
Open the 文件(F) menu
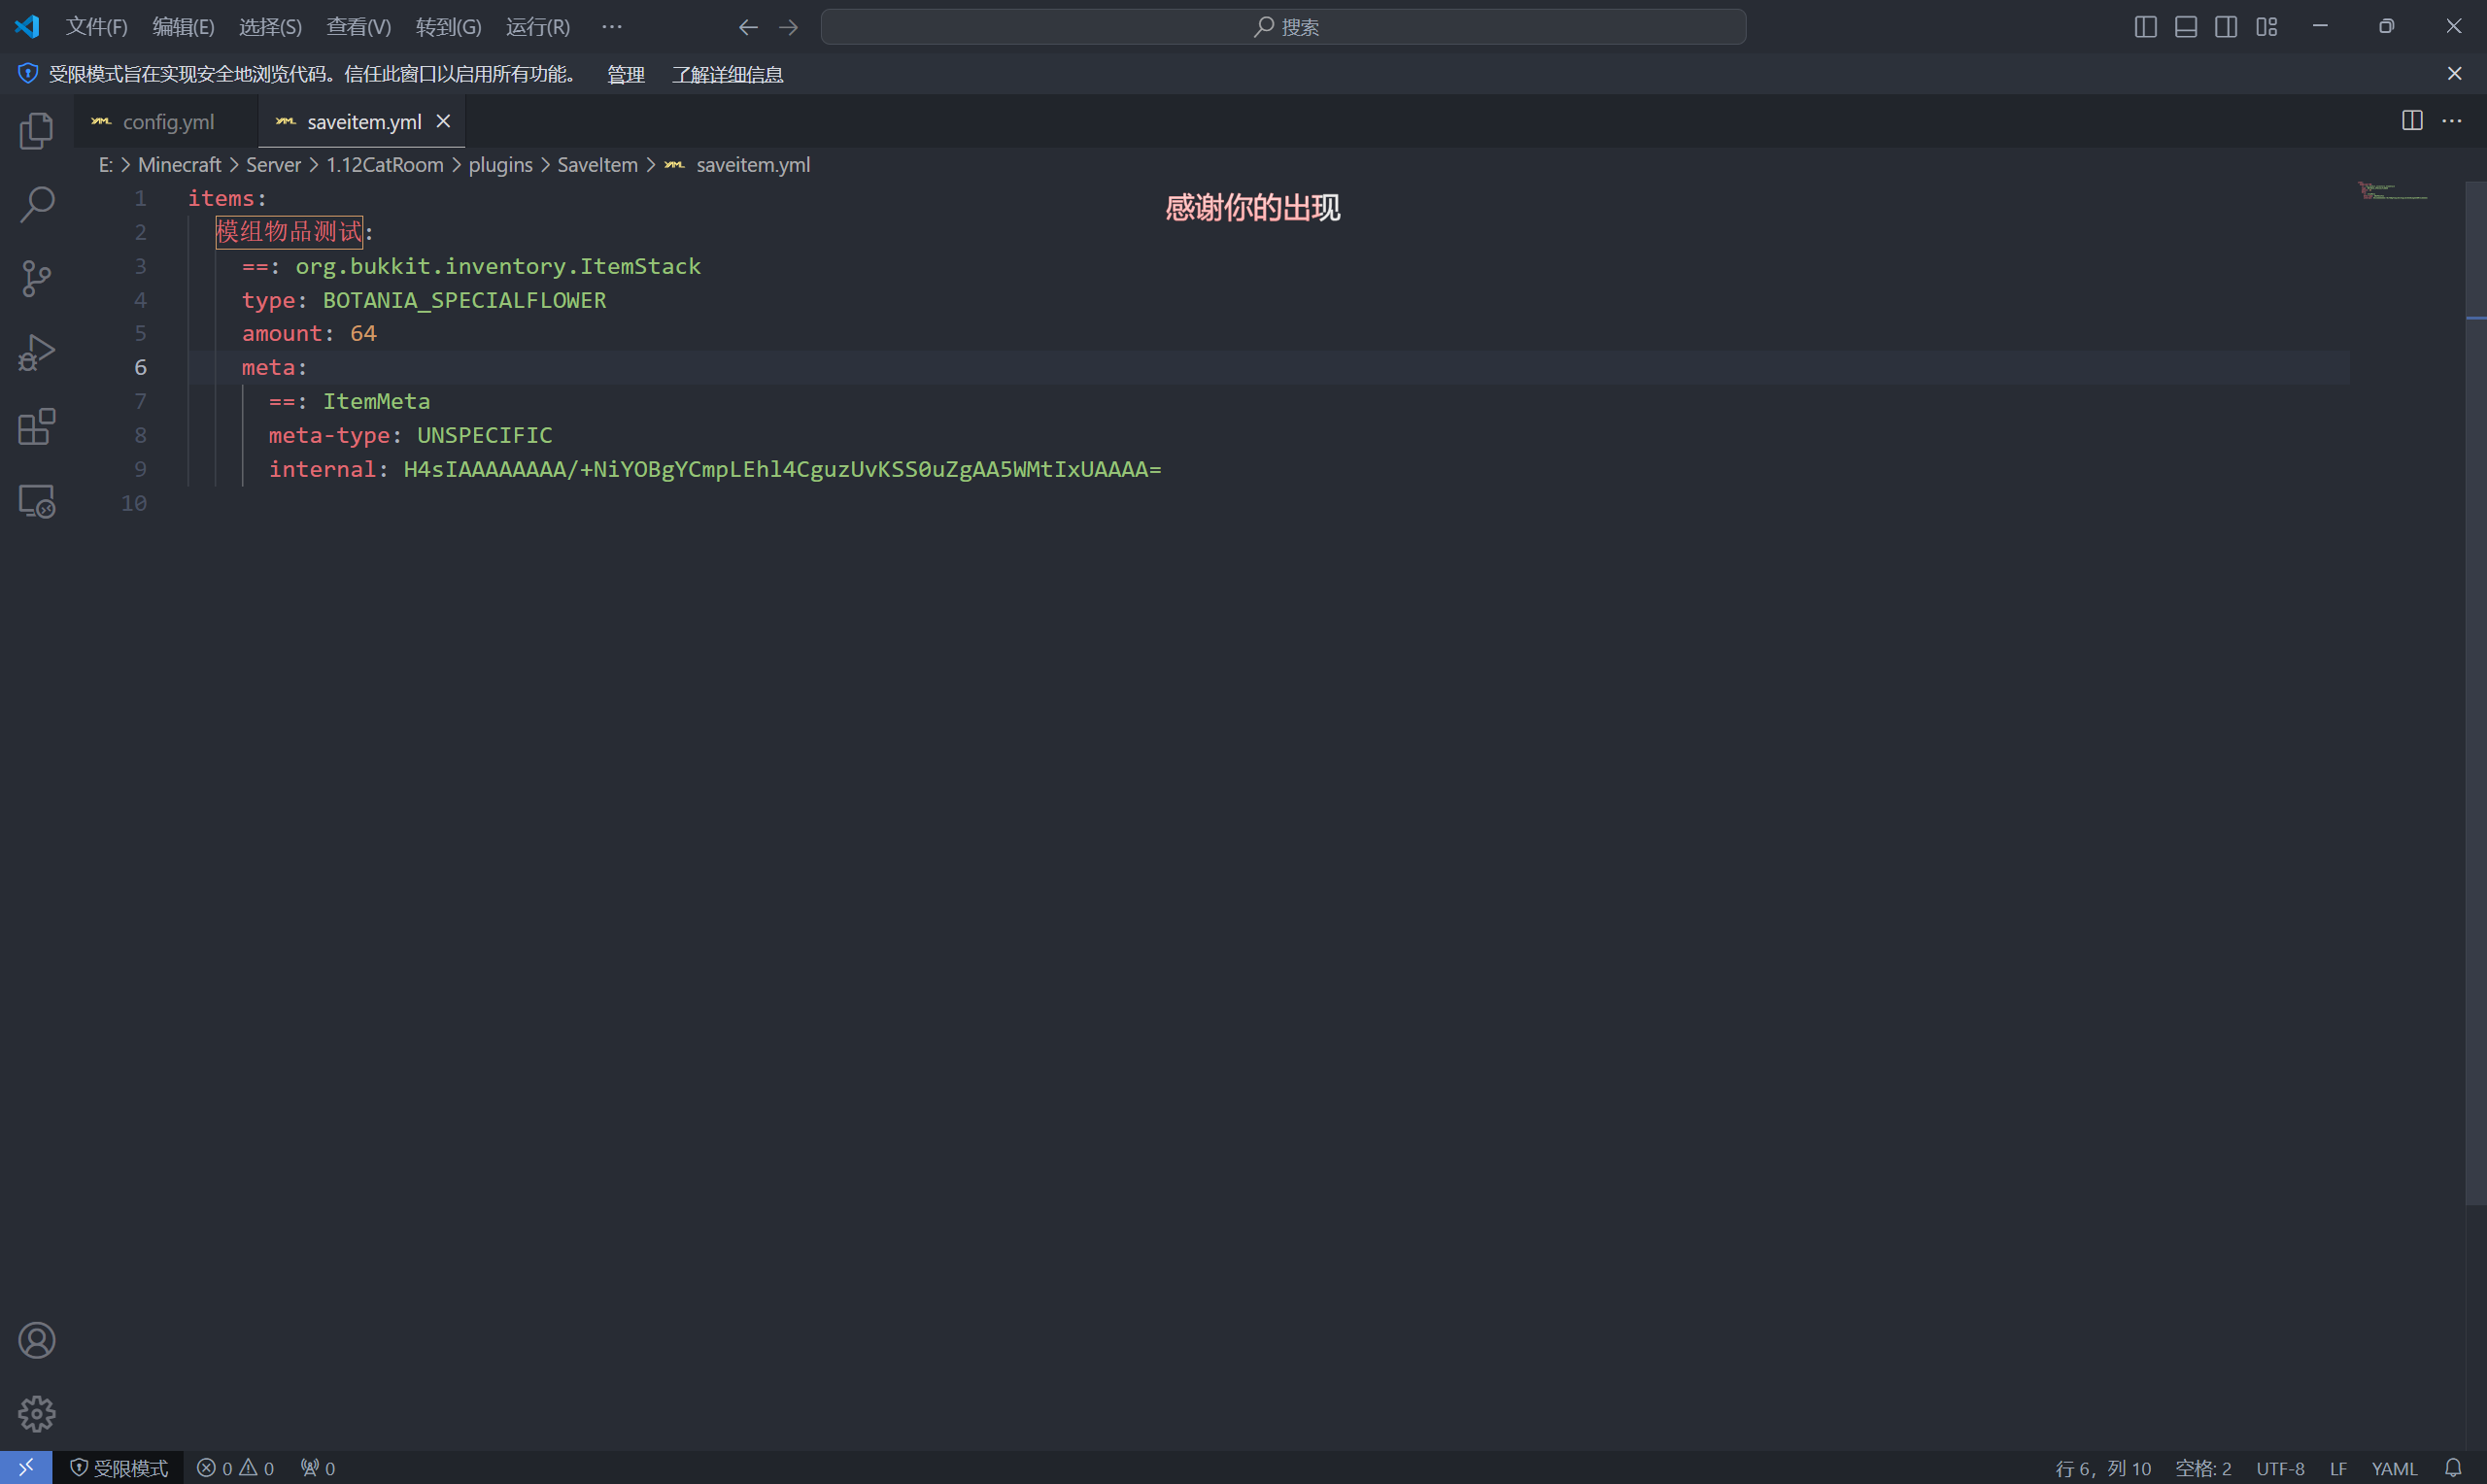[97, 27]
